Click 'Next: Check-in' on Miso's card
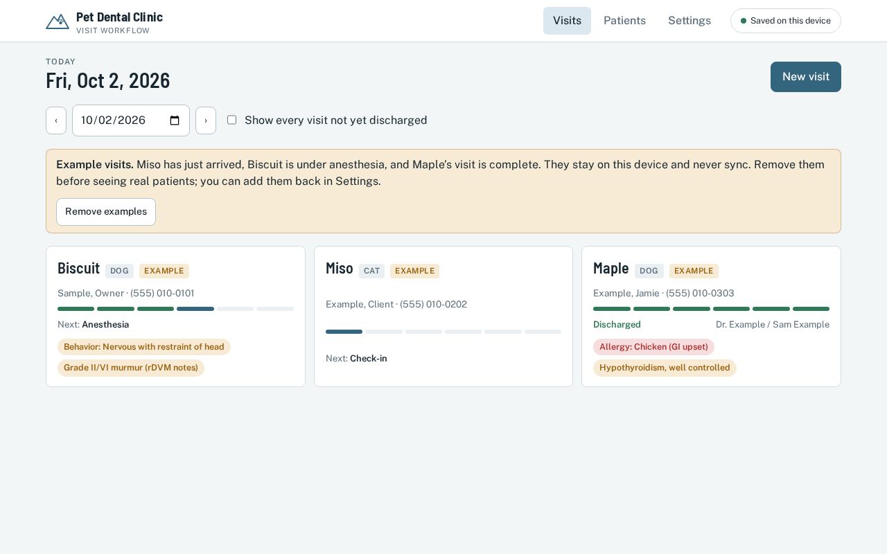 pos(356,359)
